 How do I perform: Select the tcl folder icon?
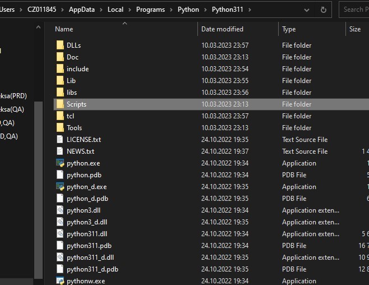tap(60, 116)
